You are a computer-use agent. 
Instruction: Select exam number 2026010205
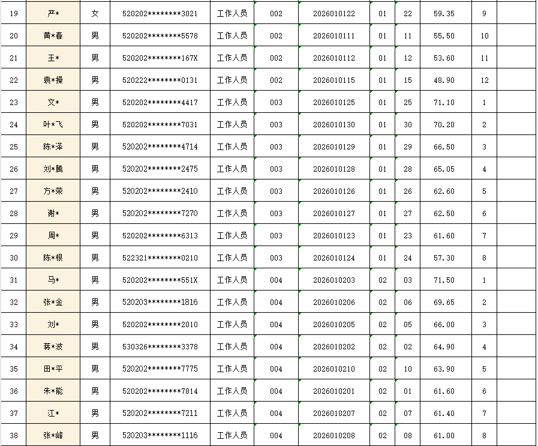coord(333,324)
